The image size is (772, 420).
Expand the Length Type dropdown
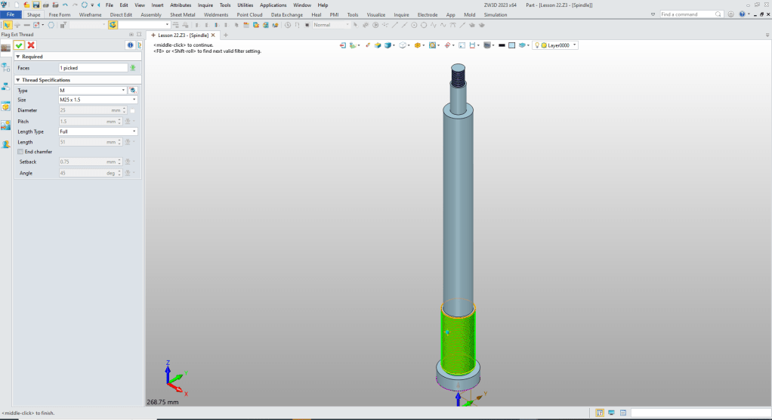tap(97, 131)
